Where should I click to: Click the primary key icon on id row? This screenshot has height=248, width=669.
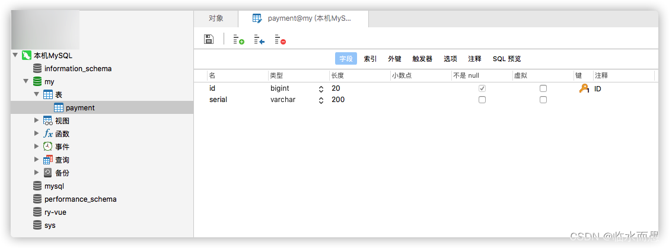point(584,88)
